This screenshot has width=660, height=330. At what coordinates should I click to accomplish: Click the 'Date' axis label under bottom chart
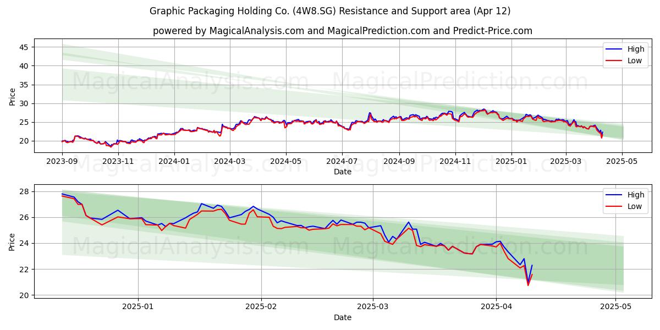[343, 317]
